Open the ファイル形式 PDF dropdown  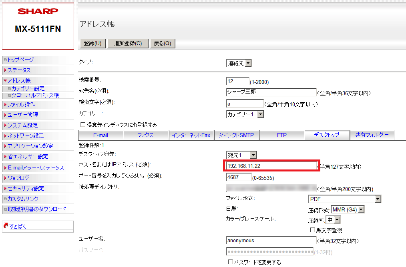(344, 199)
